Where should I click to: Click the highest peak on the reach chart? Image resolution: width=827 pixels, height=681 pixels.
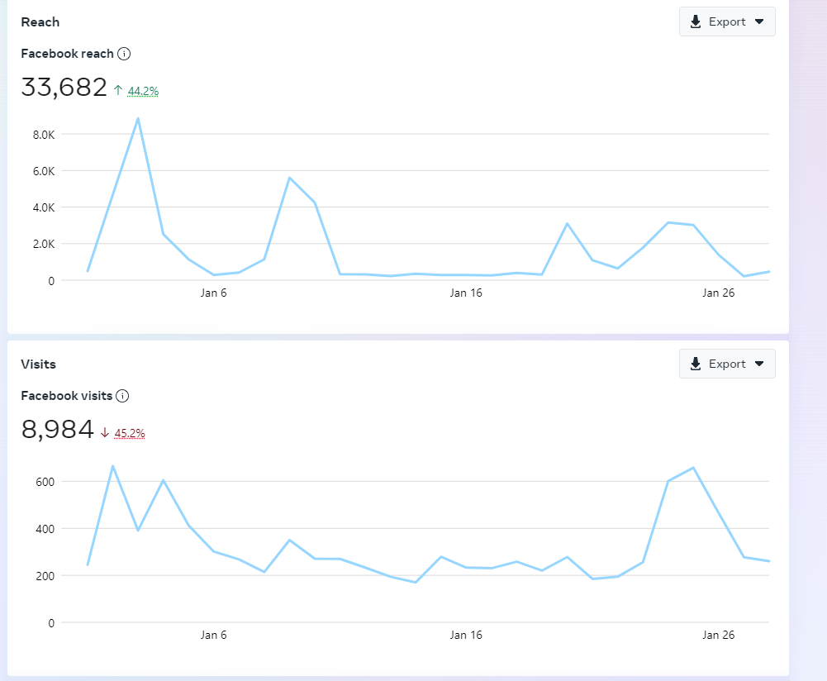pos(138,118)
